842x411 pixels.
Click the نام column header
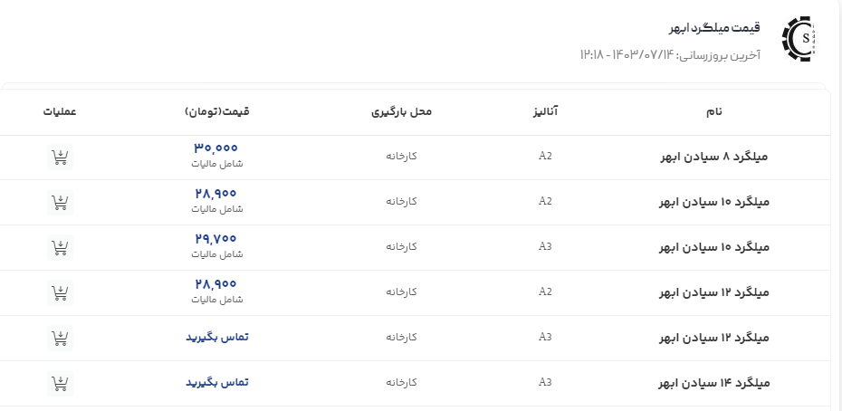[714, 111]
